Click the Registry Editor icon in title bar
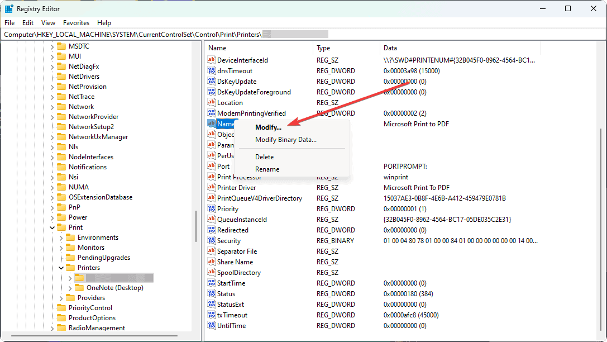This screenshot has height=342, width=607. 8,8
